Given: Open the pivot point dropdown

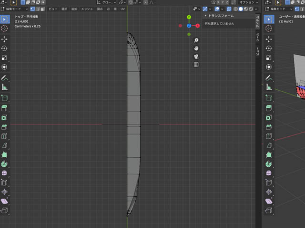Looking at the screenshot, I should pyautogui.click(x=122, y=2).
